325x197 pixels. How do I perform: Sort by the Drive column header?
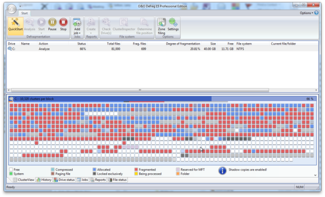coord(12,44)
